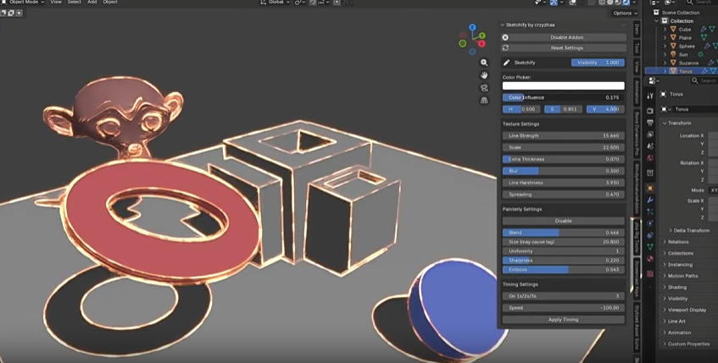Click the zoom magnifier viewport icon
The image size is (718, 363).
[484, 63]
